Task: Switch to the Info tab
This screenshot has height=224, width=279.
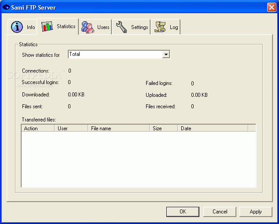Action: (x=22, y=27)
